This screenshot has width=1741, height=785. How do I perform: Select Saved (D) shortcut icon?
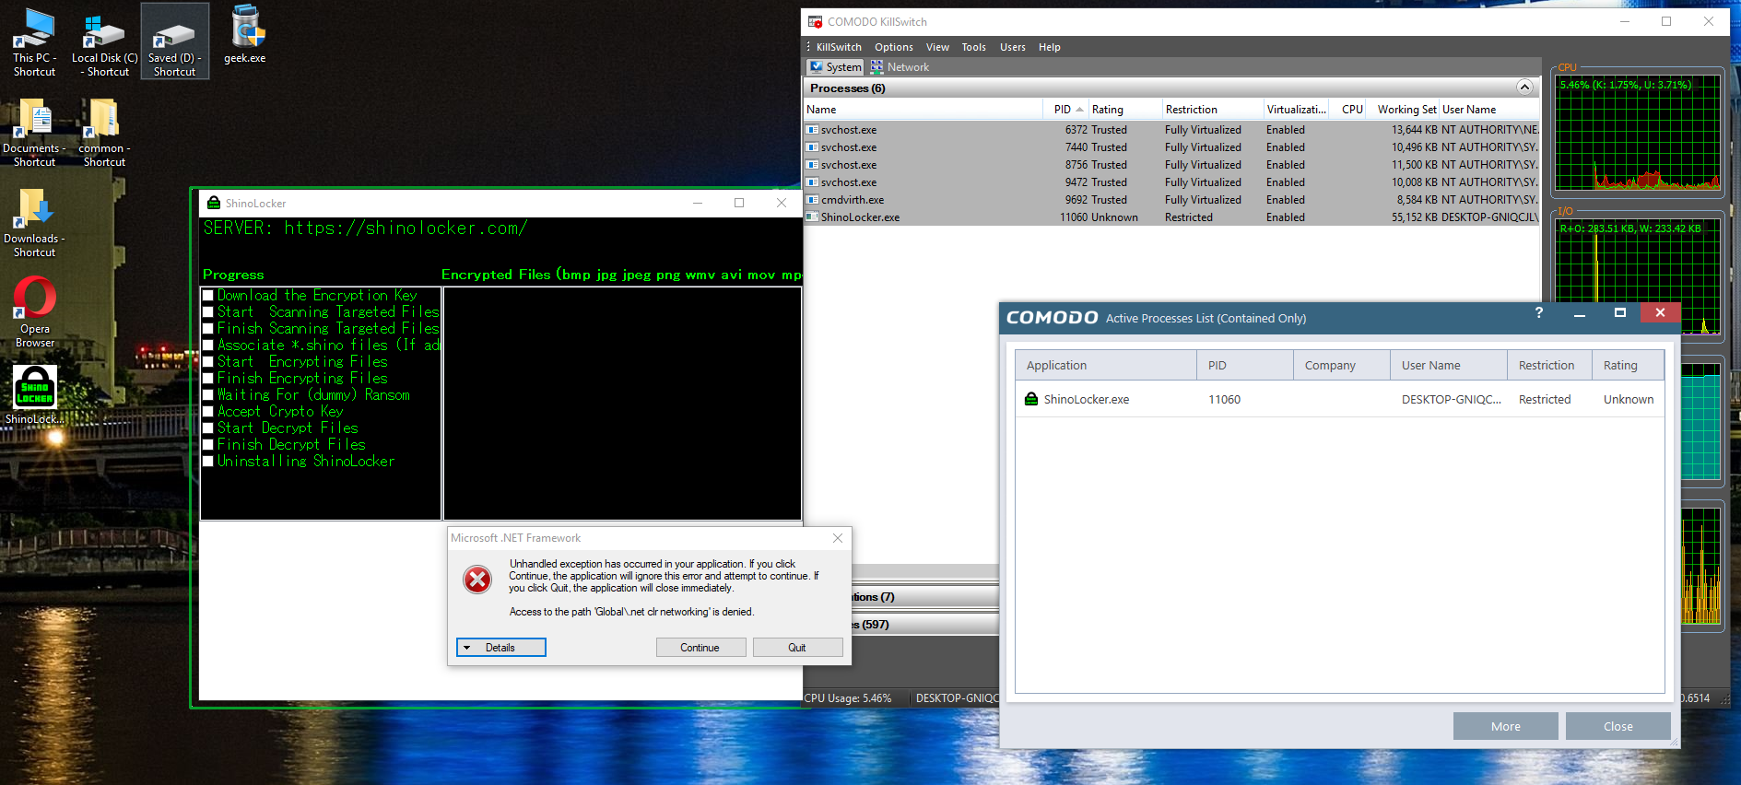(x=174, y=42)
